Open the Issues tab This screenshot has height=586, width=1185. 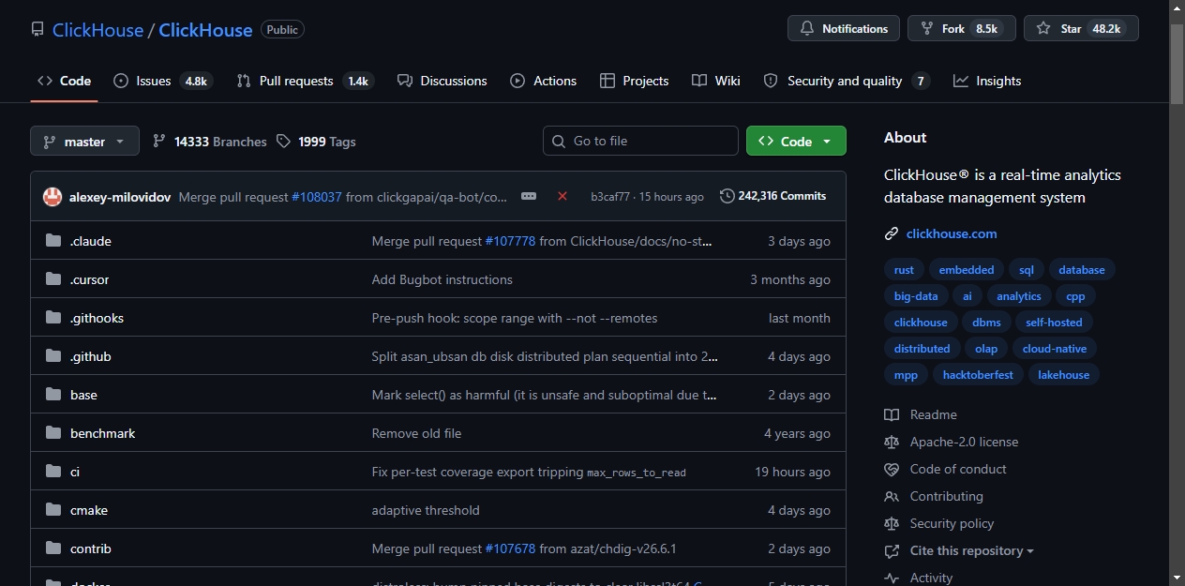[162, 81]
